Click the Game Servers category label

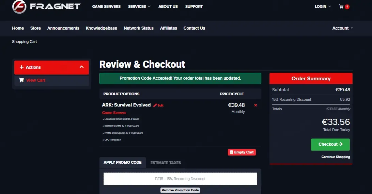[114, 113]
